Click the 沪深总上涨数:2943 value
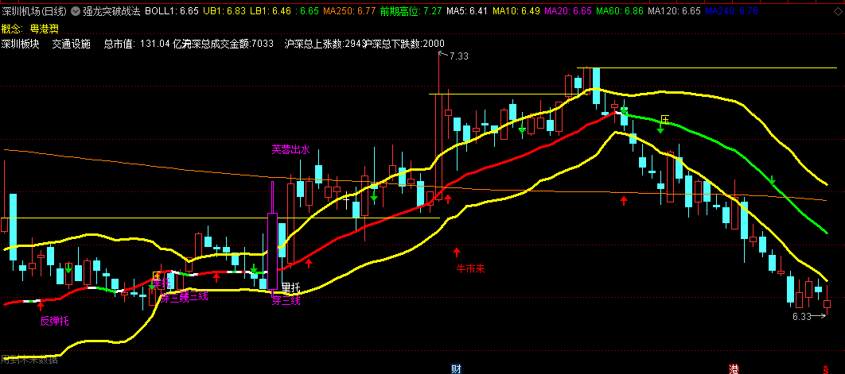Screen dimensions: 845x374 pos(325,44)
